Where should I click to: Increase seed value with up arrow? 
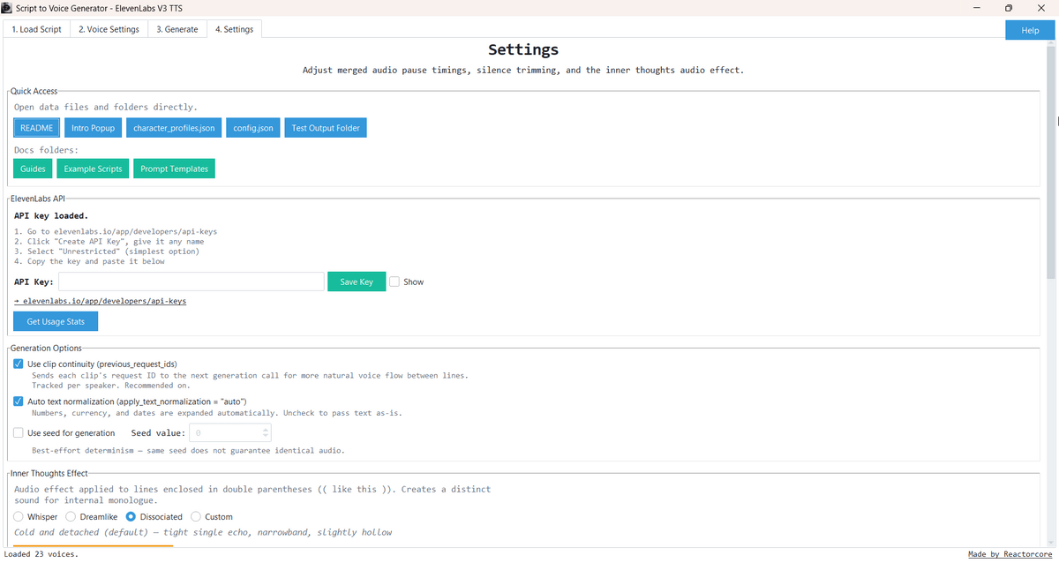tap(266, 429)
